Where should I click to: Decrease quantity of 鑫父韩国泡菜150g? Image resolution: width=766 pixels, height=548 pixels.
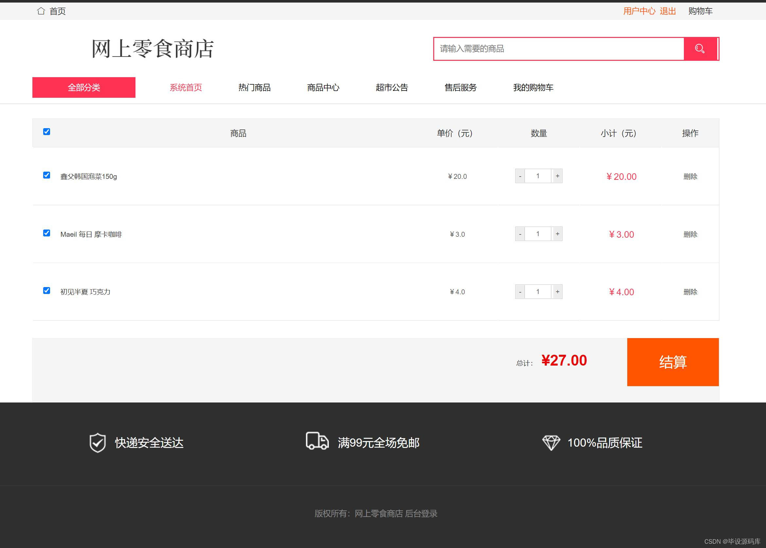pyautogui.click(x=520, y=176)
